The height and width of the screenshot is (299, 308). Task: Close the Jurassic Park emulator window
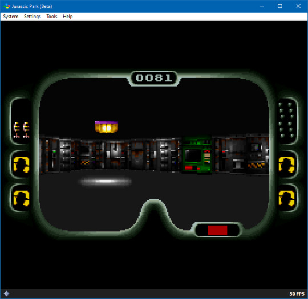tap(298, 6)
